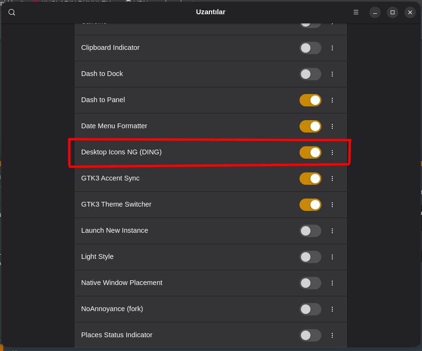Open the GTK3 Accent Sync options menu

coord(332,179)
